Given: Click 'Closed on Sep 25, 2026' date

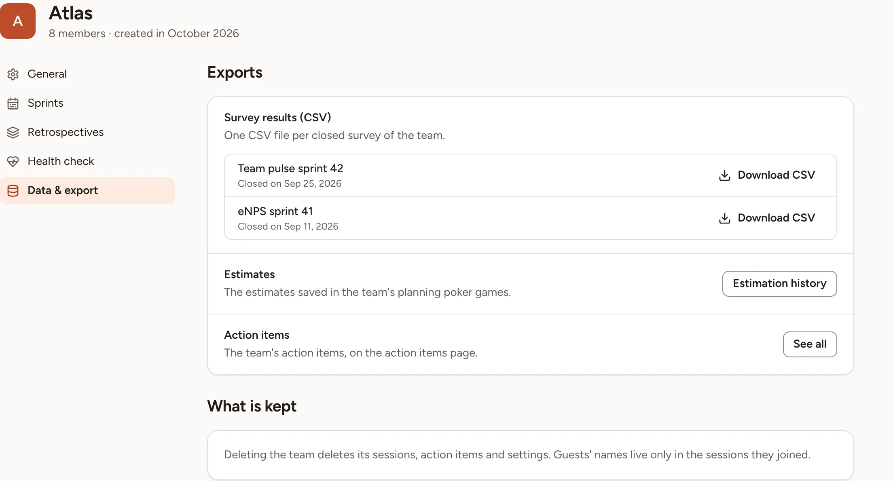Looking at the screenshot, I should (x=290, y=184).
